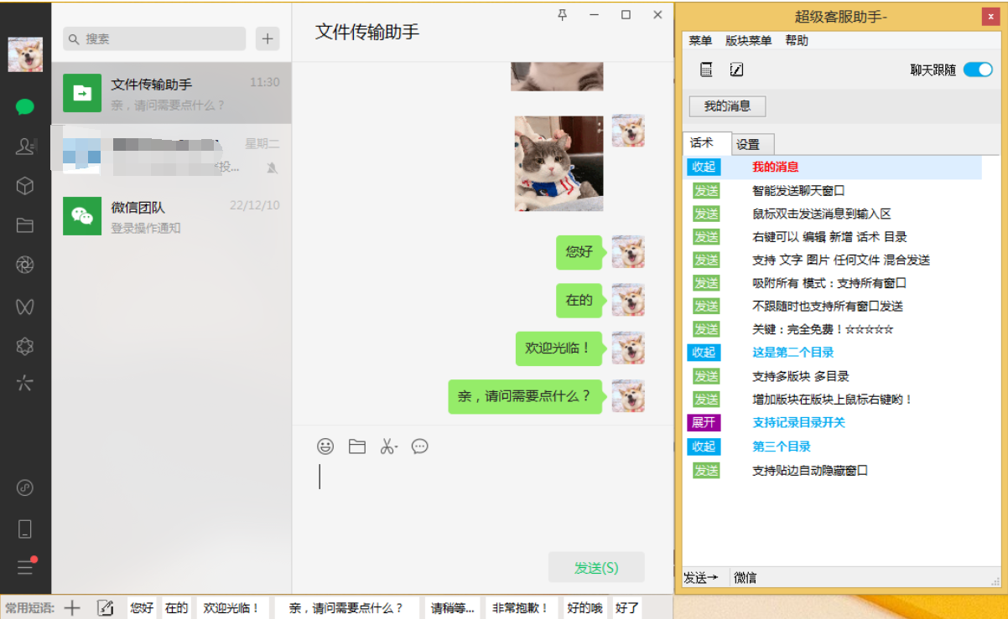Open the Contacts icon in the sidebar
The image size is (1008, 619).
(25, 146)
